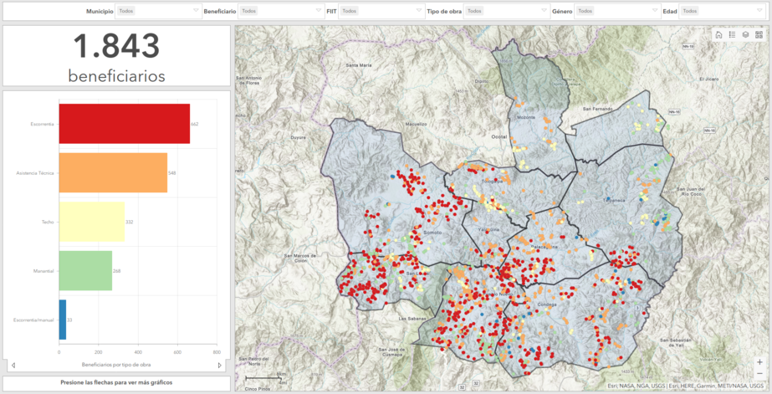Open the FIIT filter dropdown
The width and height of the screenshot is (772, 394).
381,11
